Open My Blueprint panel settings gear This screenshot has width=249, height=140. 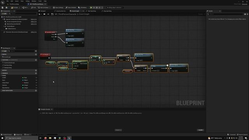pos(36,51)
